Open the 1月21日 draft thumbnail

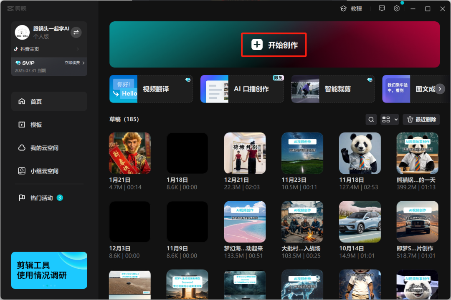(x=129, y=153)
